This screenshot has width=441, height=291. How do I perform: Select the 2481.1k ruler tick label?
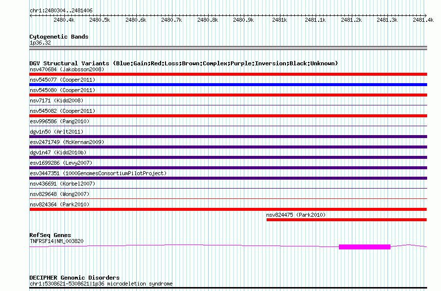click(315, 20)
